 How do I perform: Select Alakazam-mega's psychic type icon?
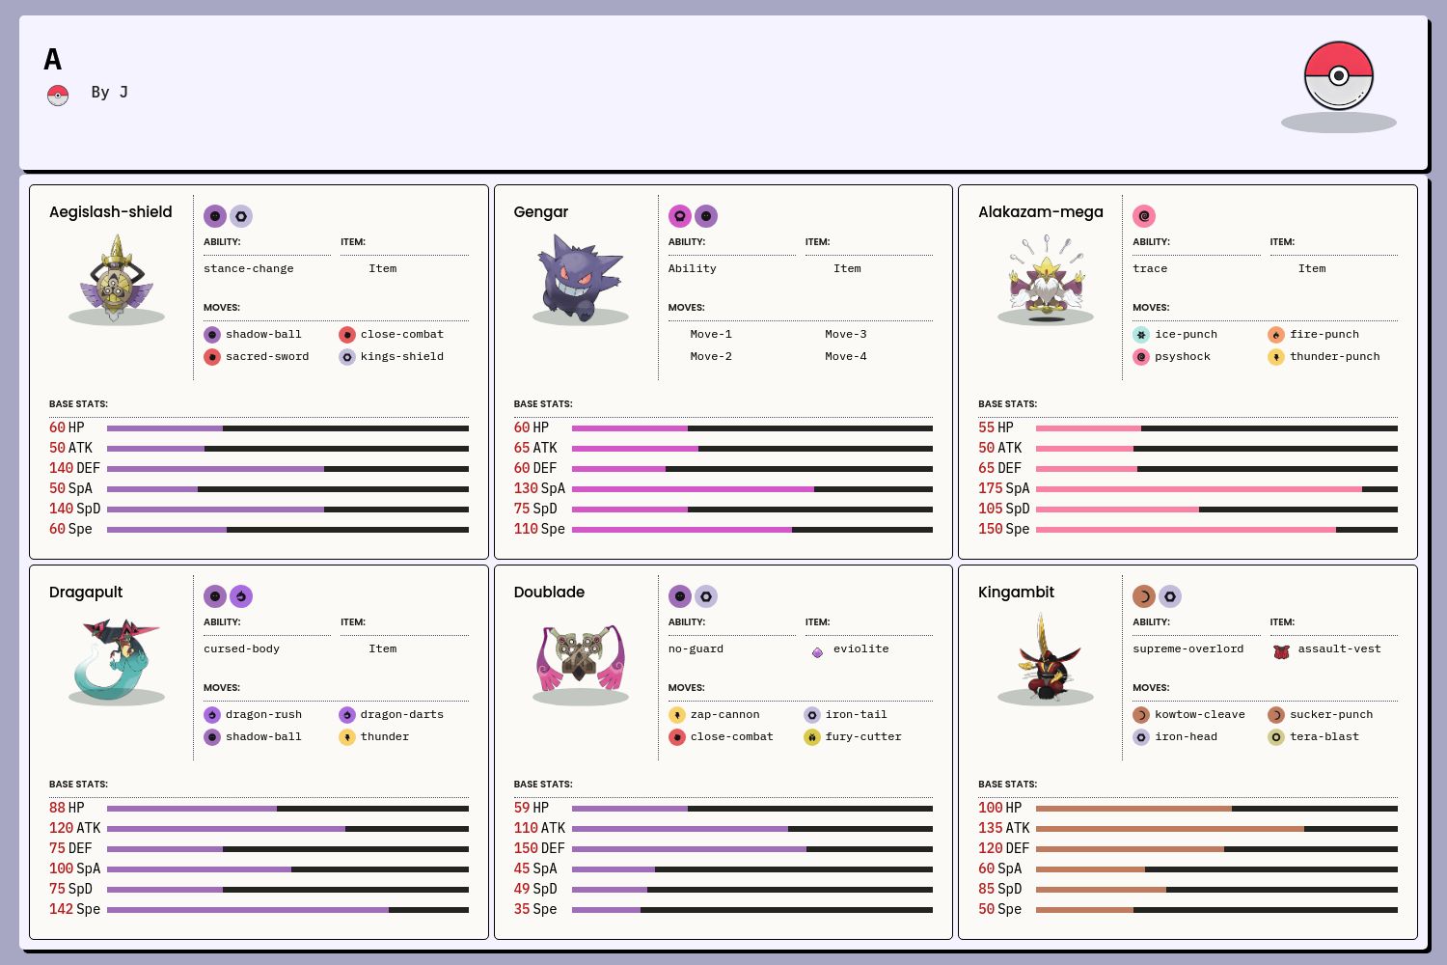(x=1144, y=216)
